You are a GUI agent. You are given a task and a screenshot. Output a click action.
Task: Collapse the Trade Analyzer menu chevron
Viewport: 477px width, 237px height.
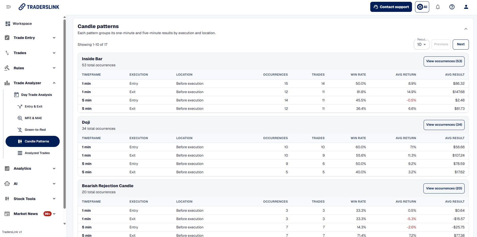54,83
